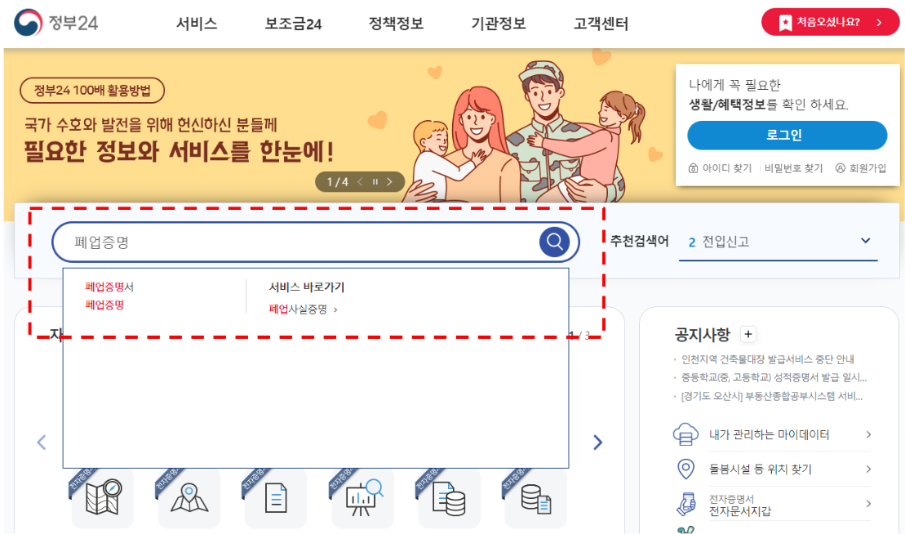Select 폐업증명 autocomplete suggestion
Screen dimensions: 905x534
104,305
